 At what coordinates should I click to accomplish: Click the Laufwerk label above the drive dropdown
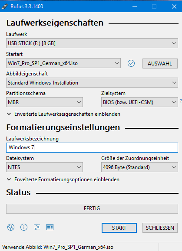pyautogui.click(x=17, y=34)
